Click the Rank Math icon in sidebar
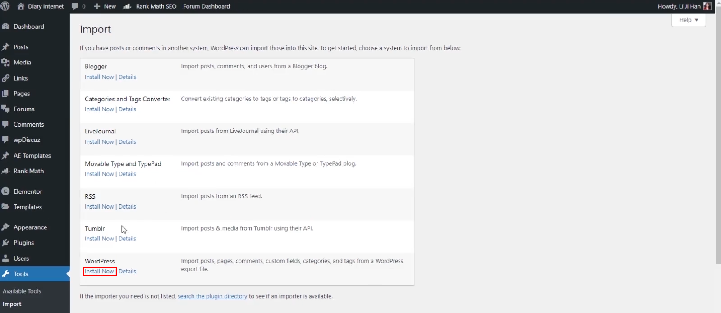The width and height of the screenshot is (721, 313). coord(5,171)
